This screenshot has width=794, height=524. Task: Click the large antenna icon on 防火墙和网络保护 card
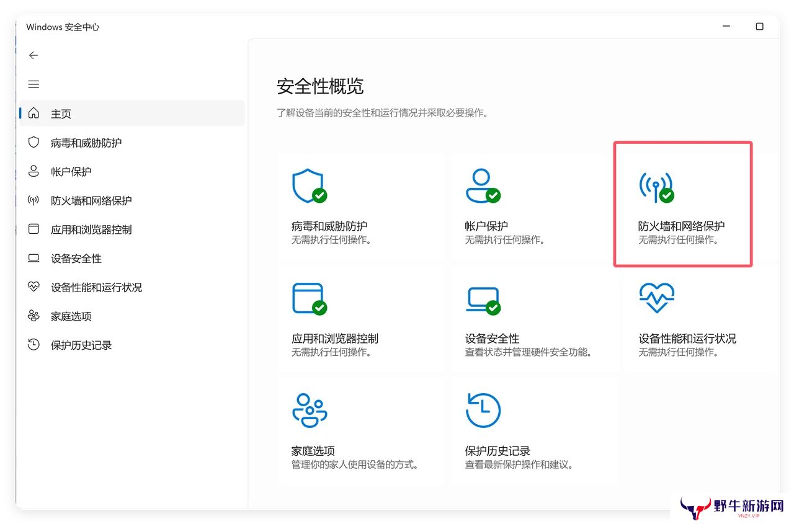pos(656,186)
